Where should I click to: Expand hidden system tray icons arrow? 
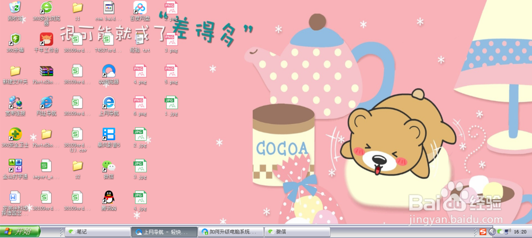492,232
